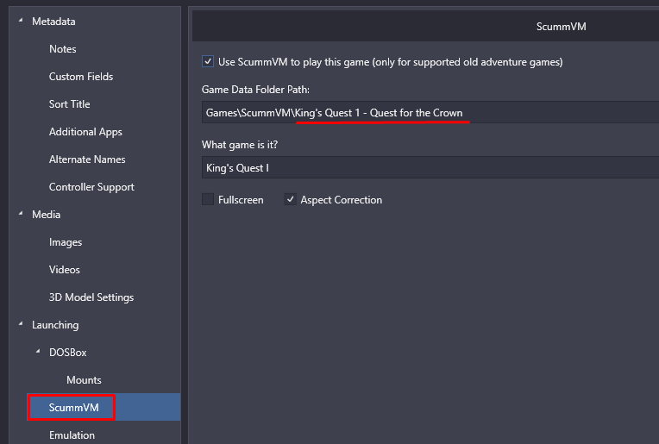
Task: Collapse the Launching tree section
Action: 21,324
